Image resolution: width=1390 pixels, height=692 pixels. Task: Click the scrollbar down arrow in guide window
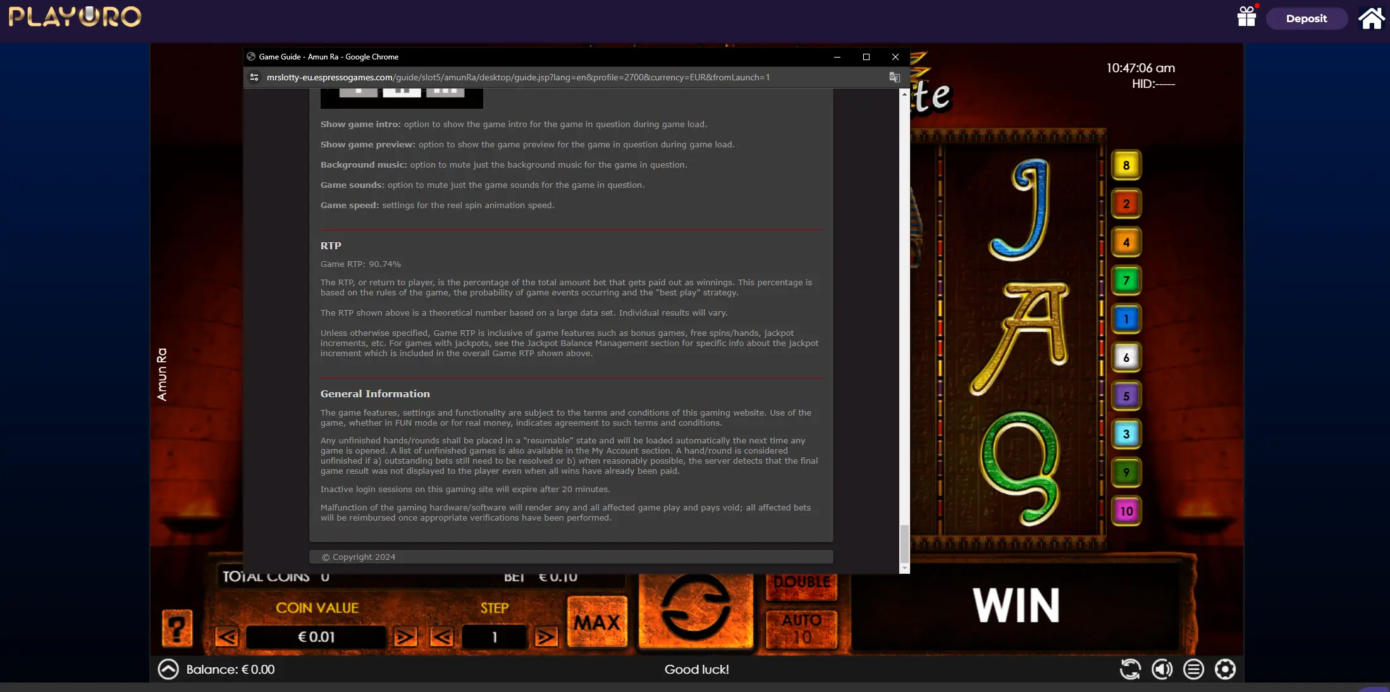coord(904,569)
